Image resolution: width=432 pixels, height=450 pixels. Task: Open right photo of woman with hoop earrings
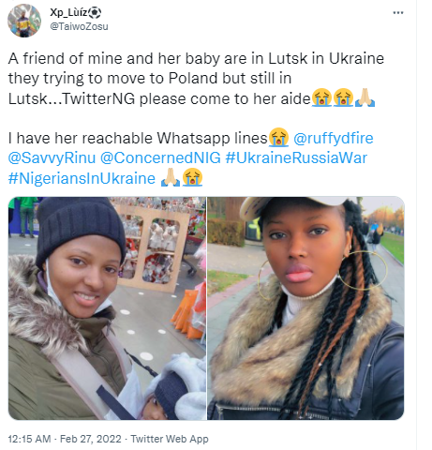tap(305, 308)
